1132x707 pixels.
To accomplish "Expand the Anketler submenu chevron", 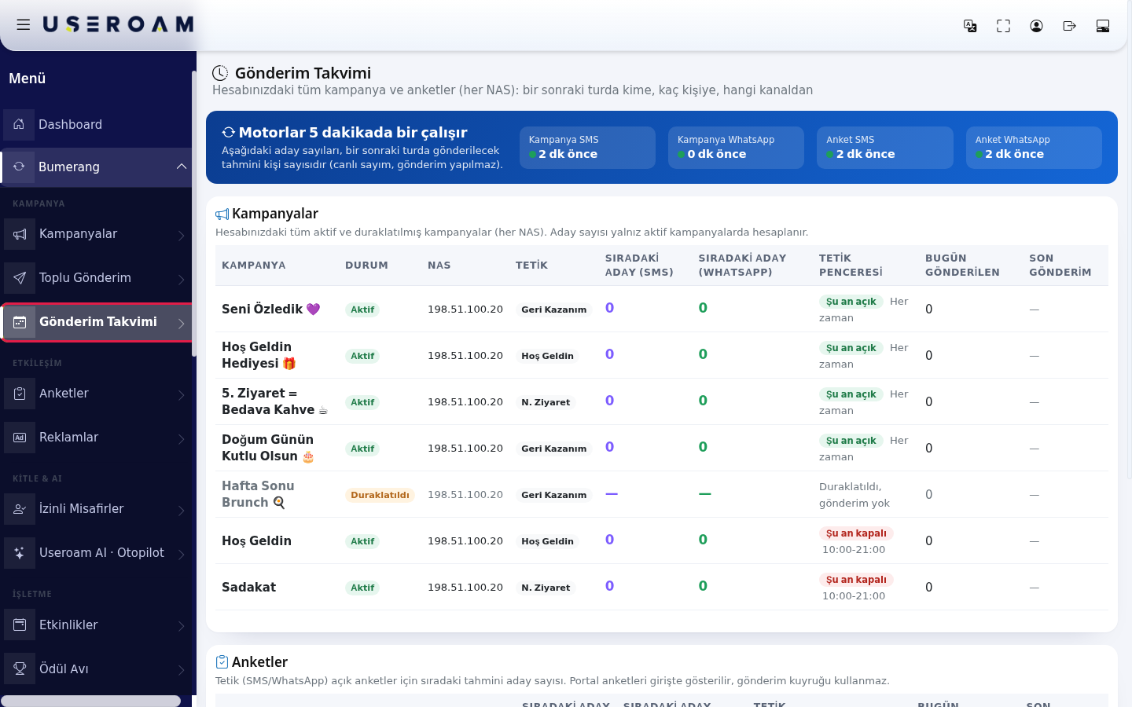I will coord(182,394).
